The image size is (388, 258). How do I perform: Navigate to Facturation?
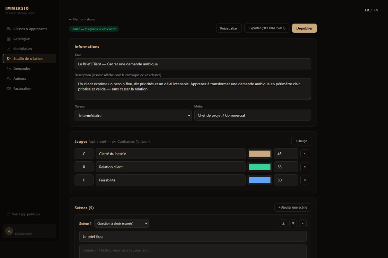(x=29, y=88)
